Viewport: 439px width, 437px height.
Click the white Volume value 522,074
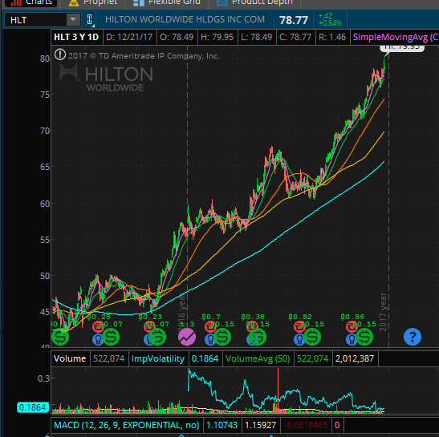108,358
